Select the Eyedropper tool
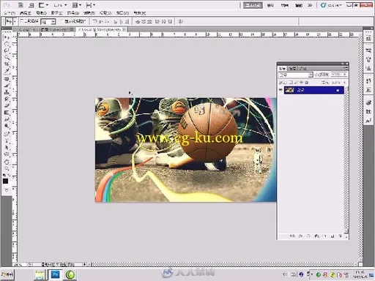Screen dimensions: 375x281 (7, 71)
